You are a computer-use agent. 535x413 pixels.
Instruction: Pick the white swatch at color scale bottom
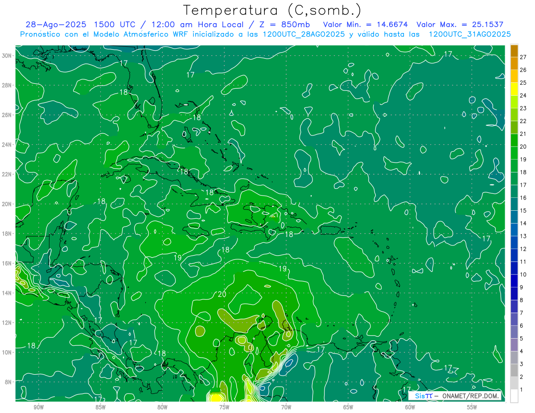[x=514, y=396]
